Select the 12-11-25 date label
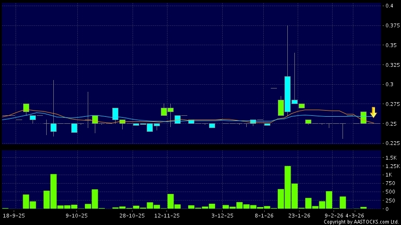401x225 pixels. coord(167,216)
